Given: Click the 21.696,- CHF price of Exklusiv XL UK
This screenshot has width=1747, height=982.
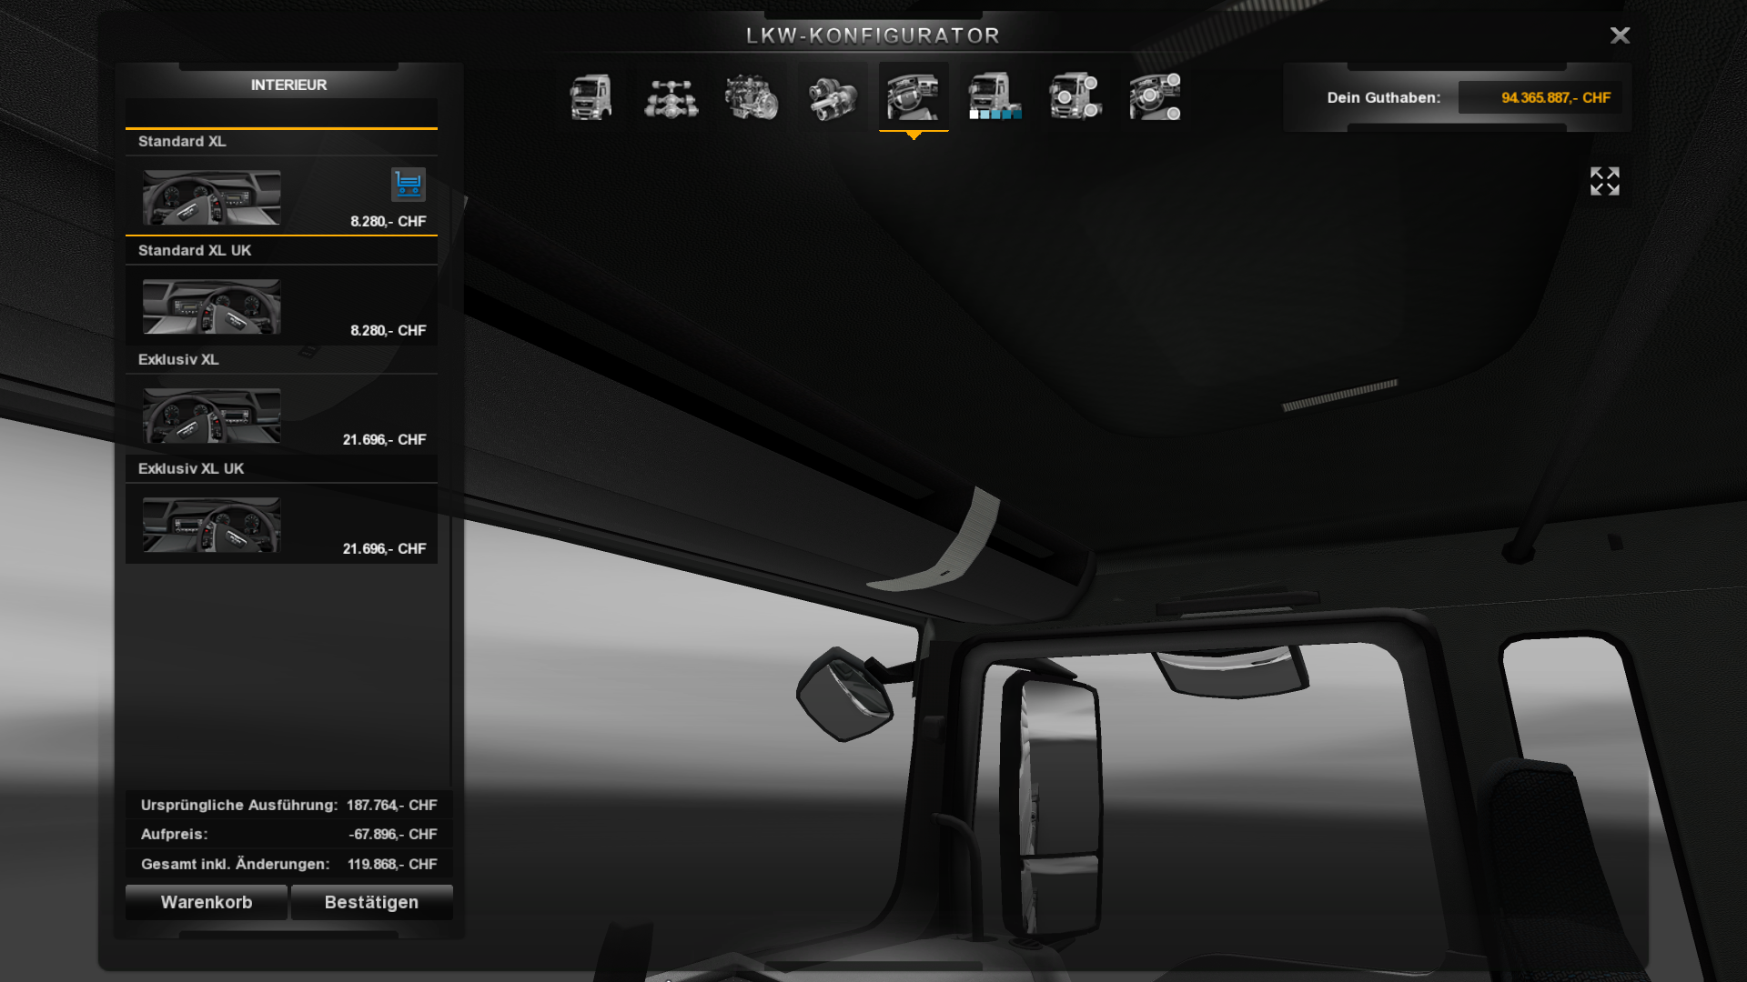Looking at the screenshot, I should tap(385, 548).
